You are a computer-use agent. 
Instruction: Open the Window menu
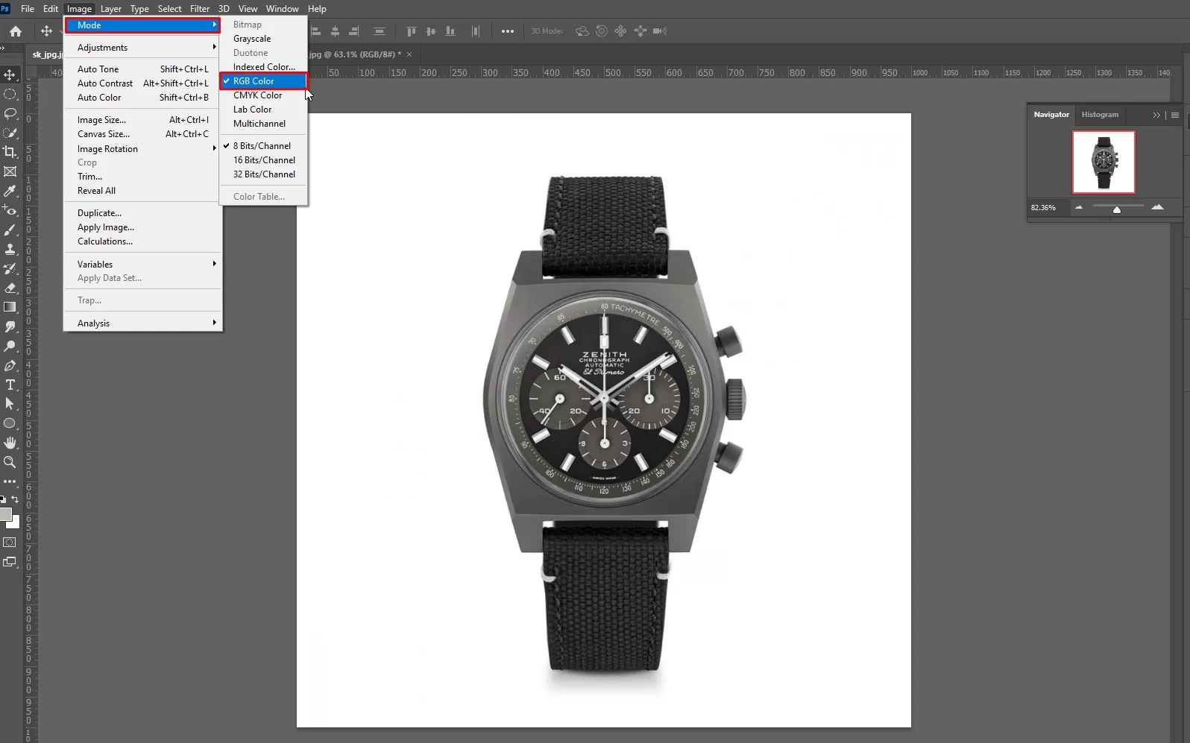(x=283, y=9)
